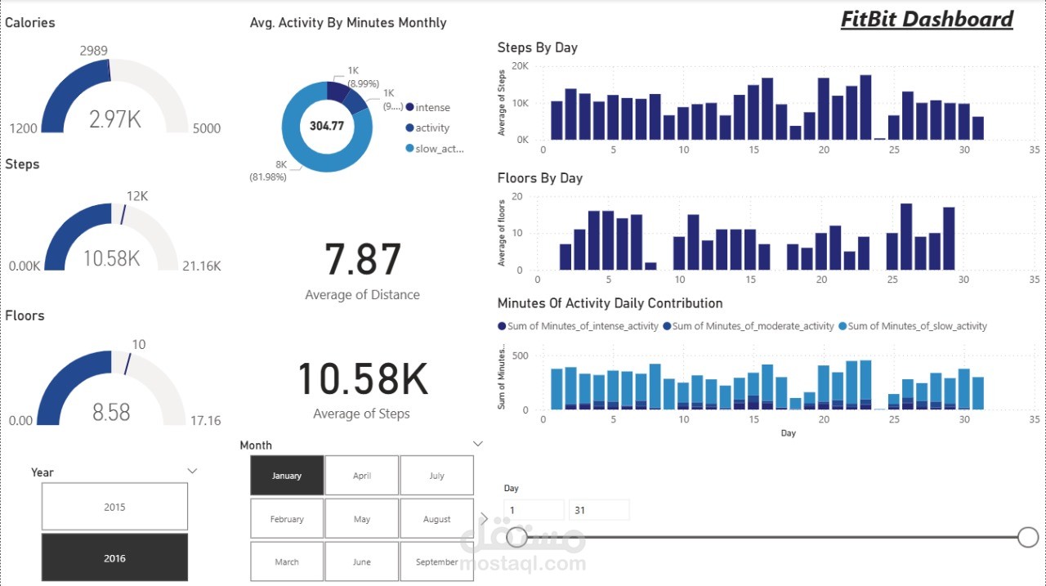This screenshot has width=1046, height=586.
Task: Click the Sum of Minutes_of_slow_activity legend
Action: tap(914, 325)
